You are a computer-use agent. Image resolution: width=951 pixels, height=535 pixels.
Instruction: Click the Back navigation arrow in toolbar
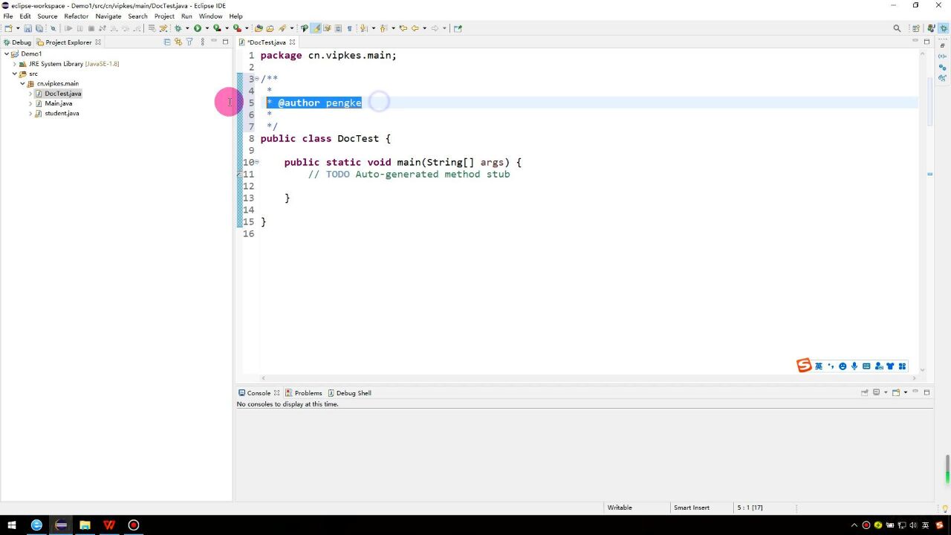[x=415, y=28]
